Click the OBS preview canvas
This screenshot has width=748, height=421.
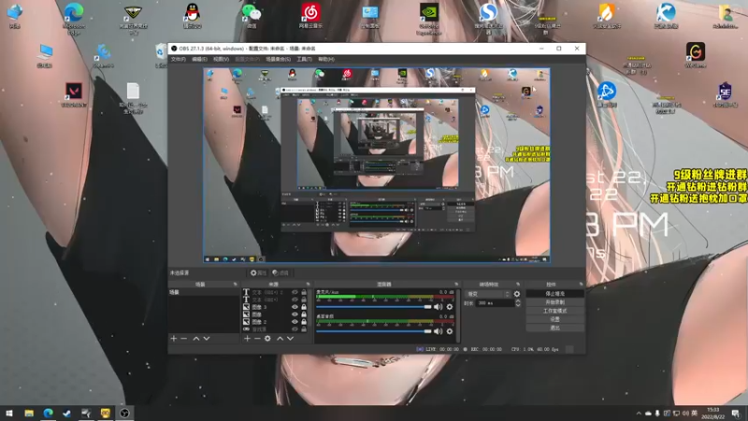[377, 166]
